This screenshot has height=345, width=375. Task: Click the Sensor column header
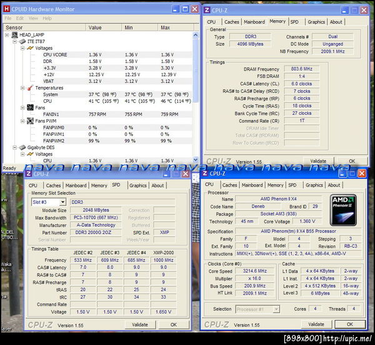(45, 27)
